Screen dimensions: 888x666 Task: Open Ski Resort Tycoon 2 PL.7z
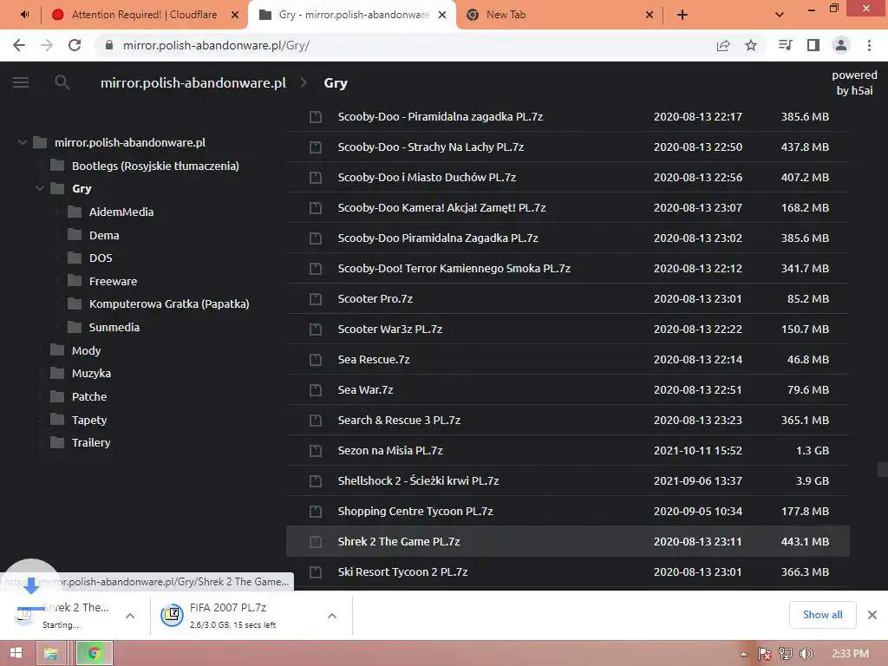(567, 571)
